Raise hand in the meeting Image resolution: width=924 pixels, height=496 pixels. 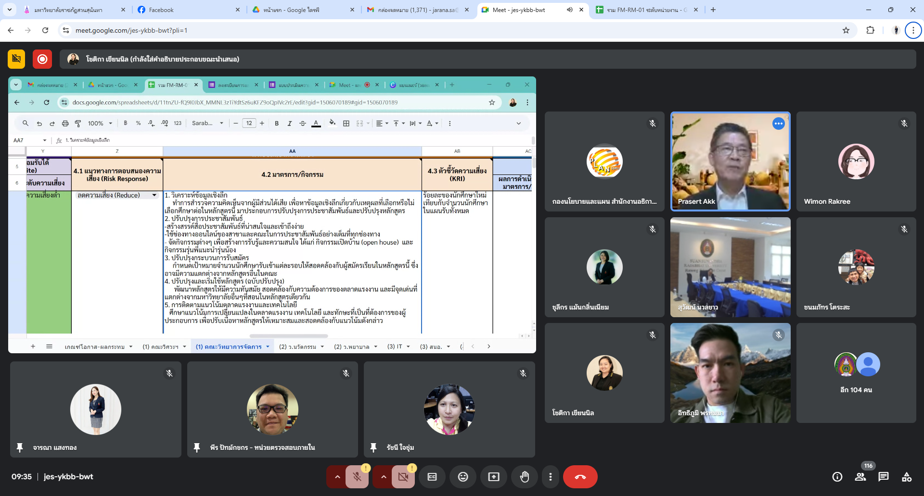pyautogui.click(x=524, y=477)
